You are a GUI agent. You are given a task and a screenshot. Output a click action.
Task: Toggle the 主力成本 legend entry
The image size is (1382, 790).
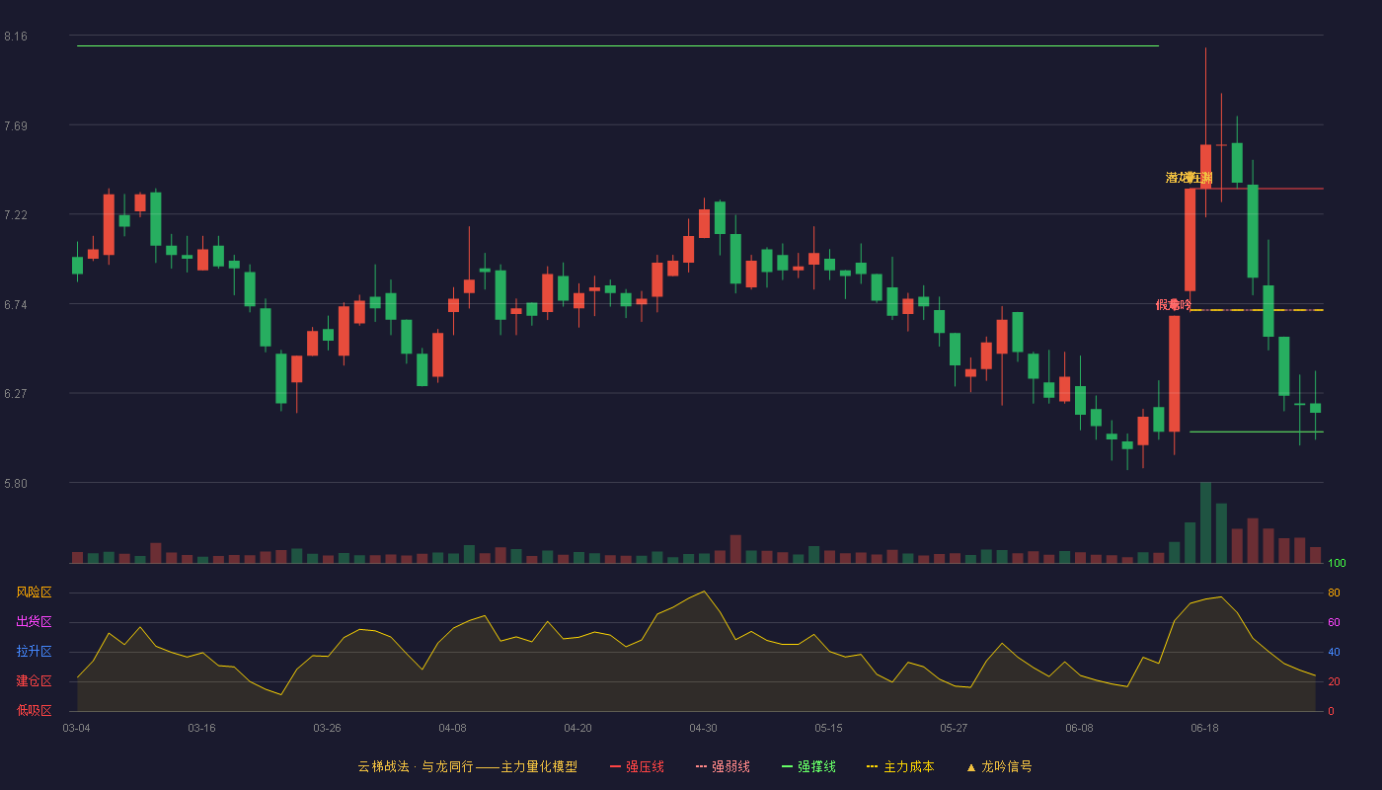click(900, 766)
